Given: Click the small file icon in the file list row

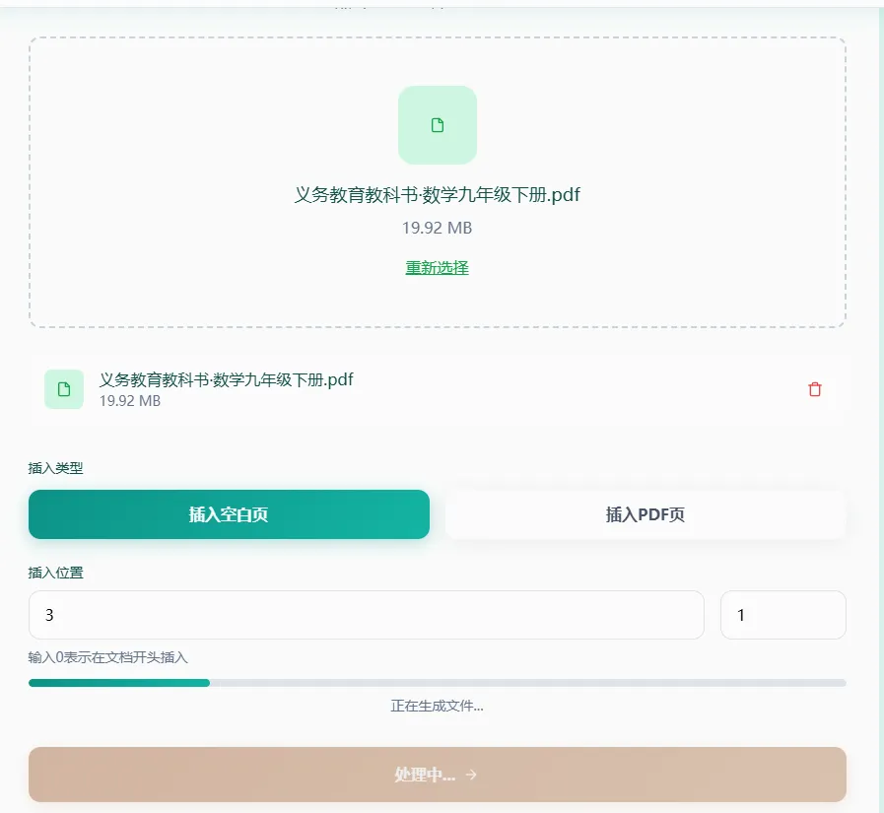Looking at the screenshot, I should 64,389.
